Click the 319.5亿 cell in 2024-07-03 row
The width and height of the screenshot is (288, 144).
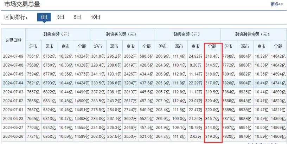(212, 92)
